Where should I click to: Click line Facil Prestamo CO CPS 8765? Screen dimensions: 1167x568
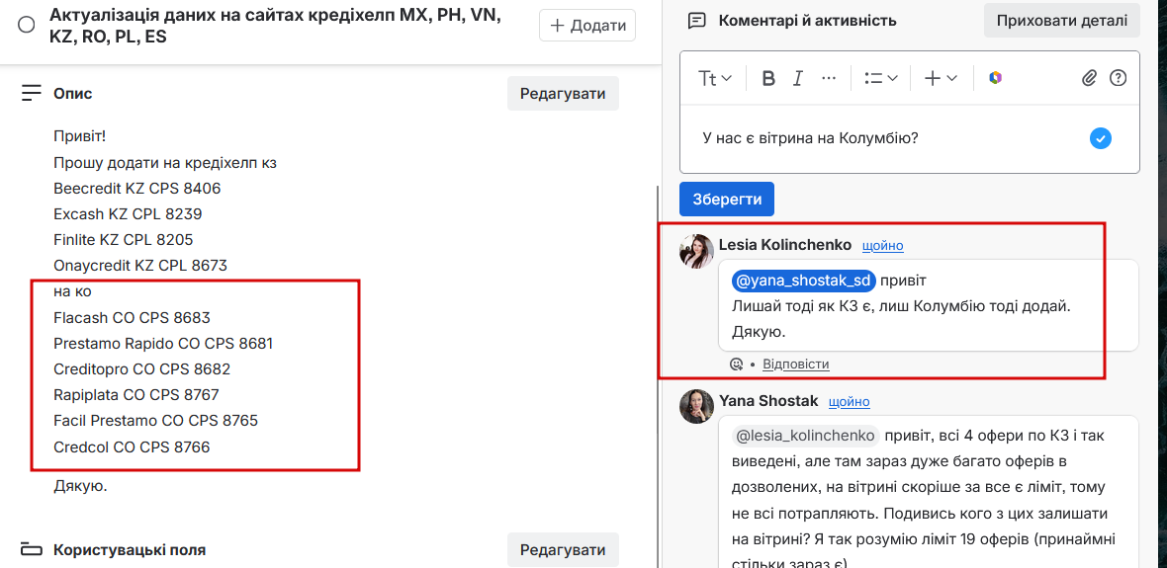155,421
